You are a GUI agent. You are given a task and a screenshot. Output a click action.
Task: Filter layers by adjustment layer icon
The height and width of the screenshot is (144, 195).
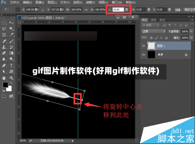click(x=170, y=25)
